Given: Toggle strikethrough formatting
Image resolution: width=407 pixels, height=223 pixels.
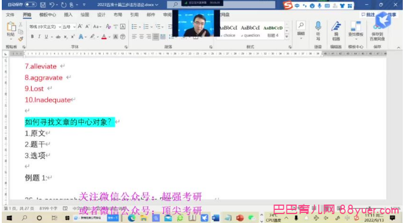Looking at the screenshot, I should [58, 37].
